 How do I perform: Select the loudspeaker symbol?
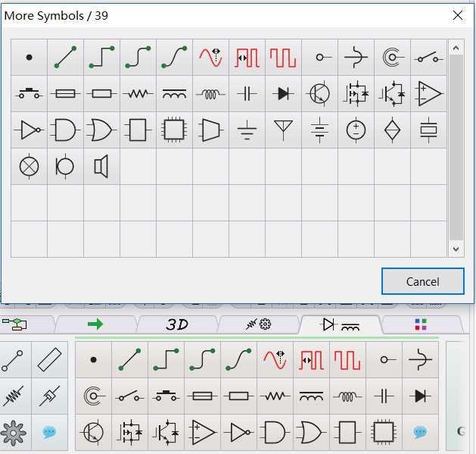pos(101,166)
